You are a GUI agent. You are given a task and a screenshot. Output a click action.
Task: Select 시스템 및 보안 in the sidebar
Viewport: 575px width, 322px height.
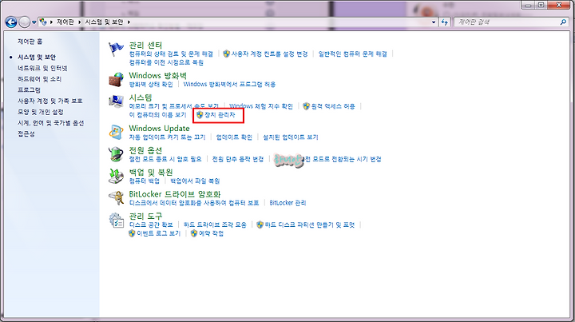[x=37, y=58]
